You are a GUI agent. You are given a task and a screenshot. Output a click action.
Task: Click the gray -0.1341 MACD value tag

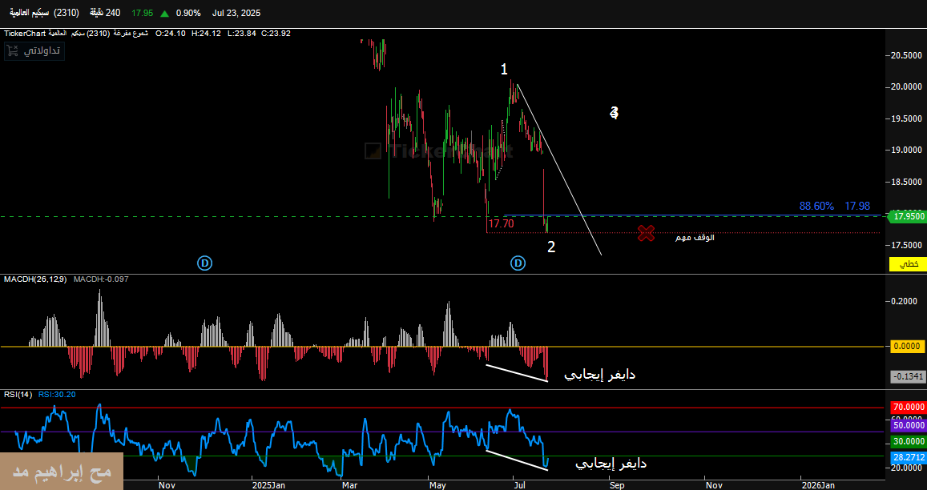pyautogui.click(x=908, y=376)
